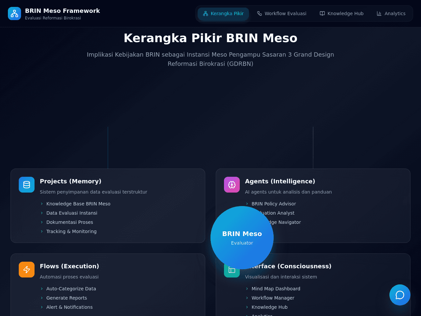Click the Projects (Memory) database icon

point(27,185)
